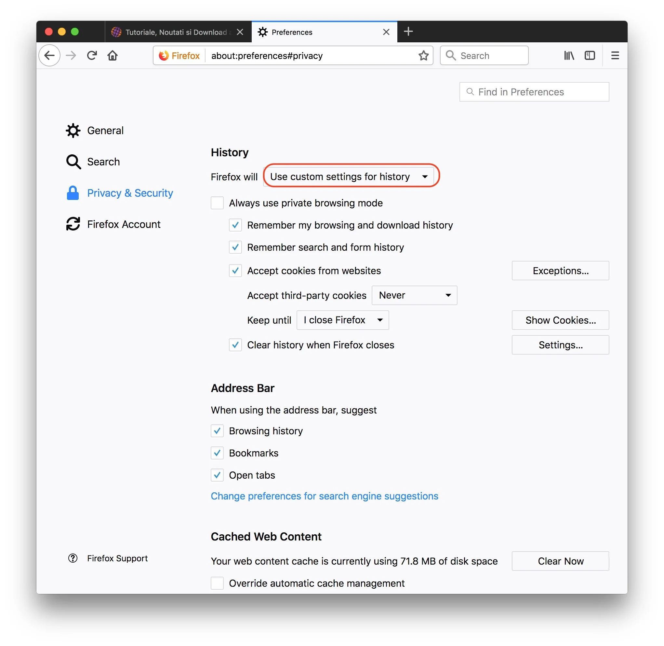Reload the current page
The width and height of the screenshot is (664, 646).
click(92, 55)
